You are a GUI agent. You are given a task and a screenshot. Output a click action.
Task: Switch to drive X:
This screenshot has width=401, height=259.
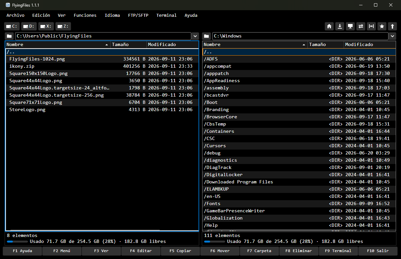[46, 27]
